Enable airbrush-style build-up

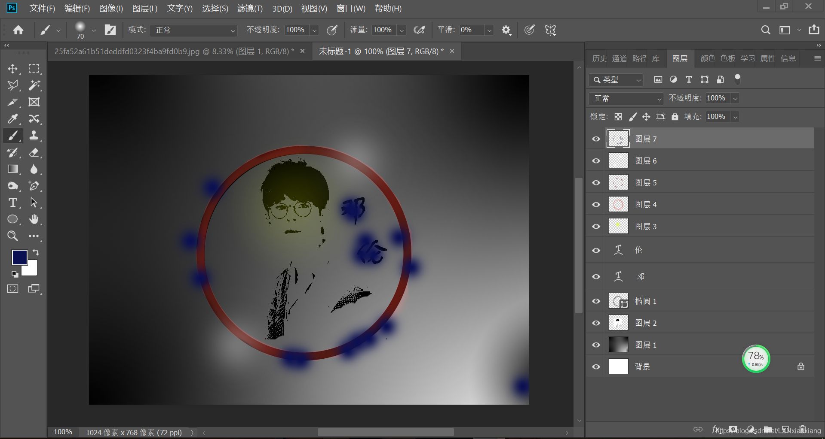419,30
